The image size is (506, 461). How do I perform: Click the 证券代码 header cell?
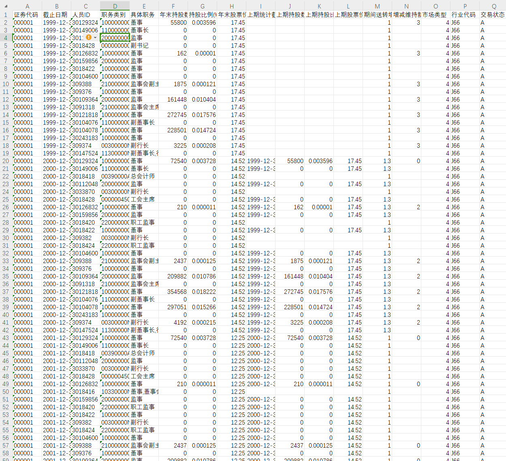tap(27, 15)
